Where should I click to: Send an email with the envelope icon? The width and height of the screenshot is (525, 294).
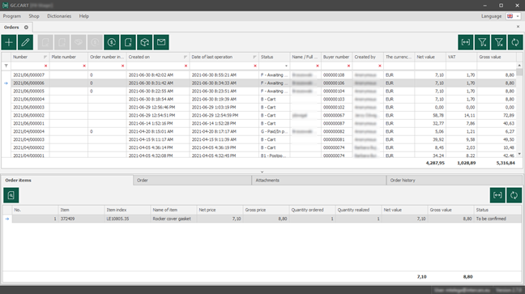coord(161,42)
